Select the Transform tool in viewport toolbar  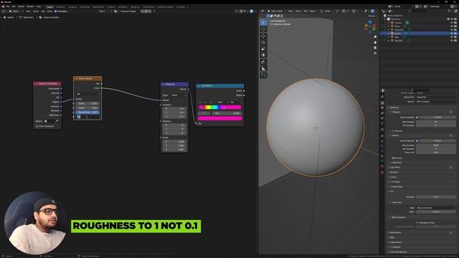[x=263, y=55]
